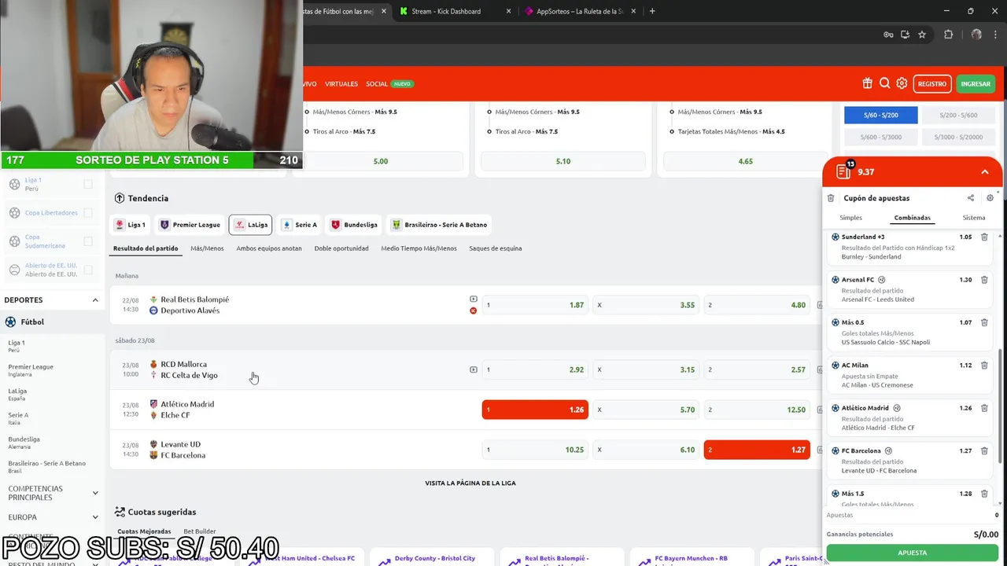Open a new browser tab with plus
The height and width of the screenshot is (566, 1007).
pyautogui.click(x=652, y=11)
